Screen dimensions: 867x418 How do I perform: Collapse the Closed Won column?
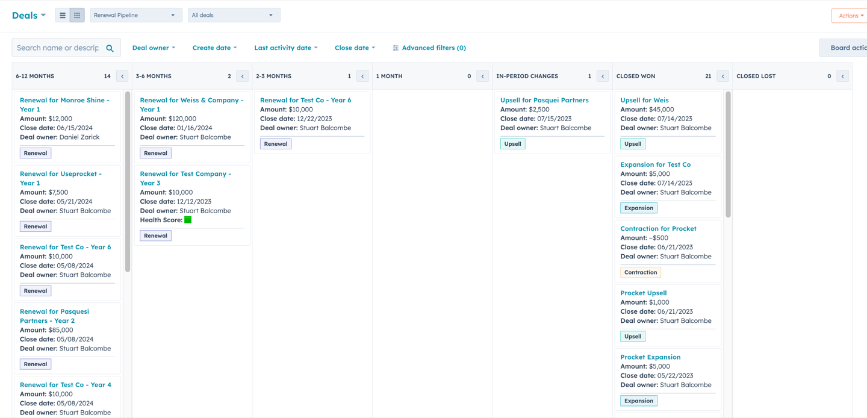(x=723, y=76)
